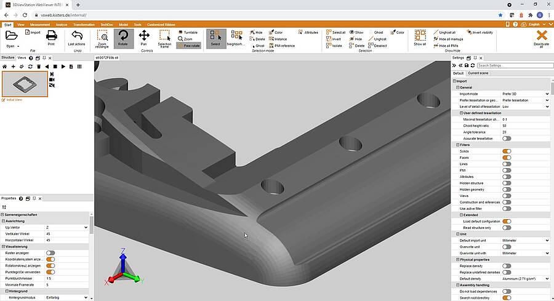
Task: Switch to the Structure panel tab
Action: [x=8, y=58]
